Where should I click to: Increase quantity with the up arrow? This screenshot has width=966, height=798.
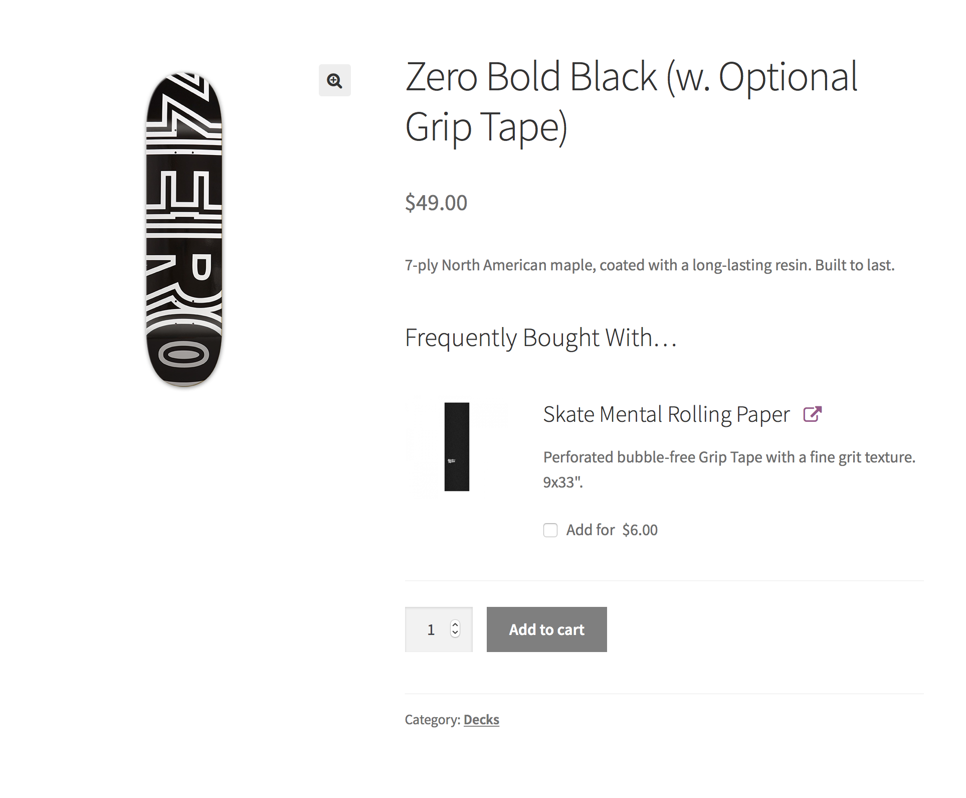click(455, 624)
